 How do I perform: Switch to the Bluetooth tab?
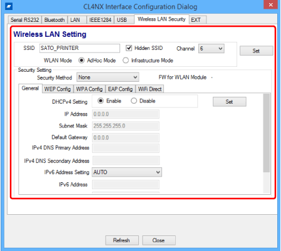coord(54,20)
